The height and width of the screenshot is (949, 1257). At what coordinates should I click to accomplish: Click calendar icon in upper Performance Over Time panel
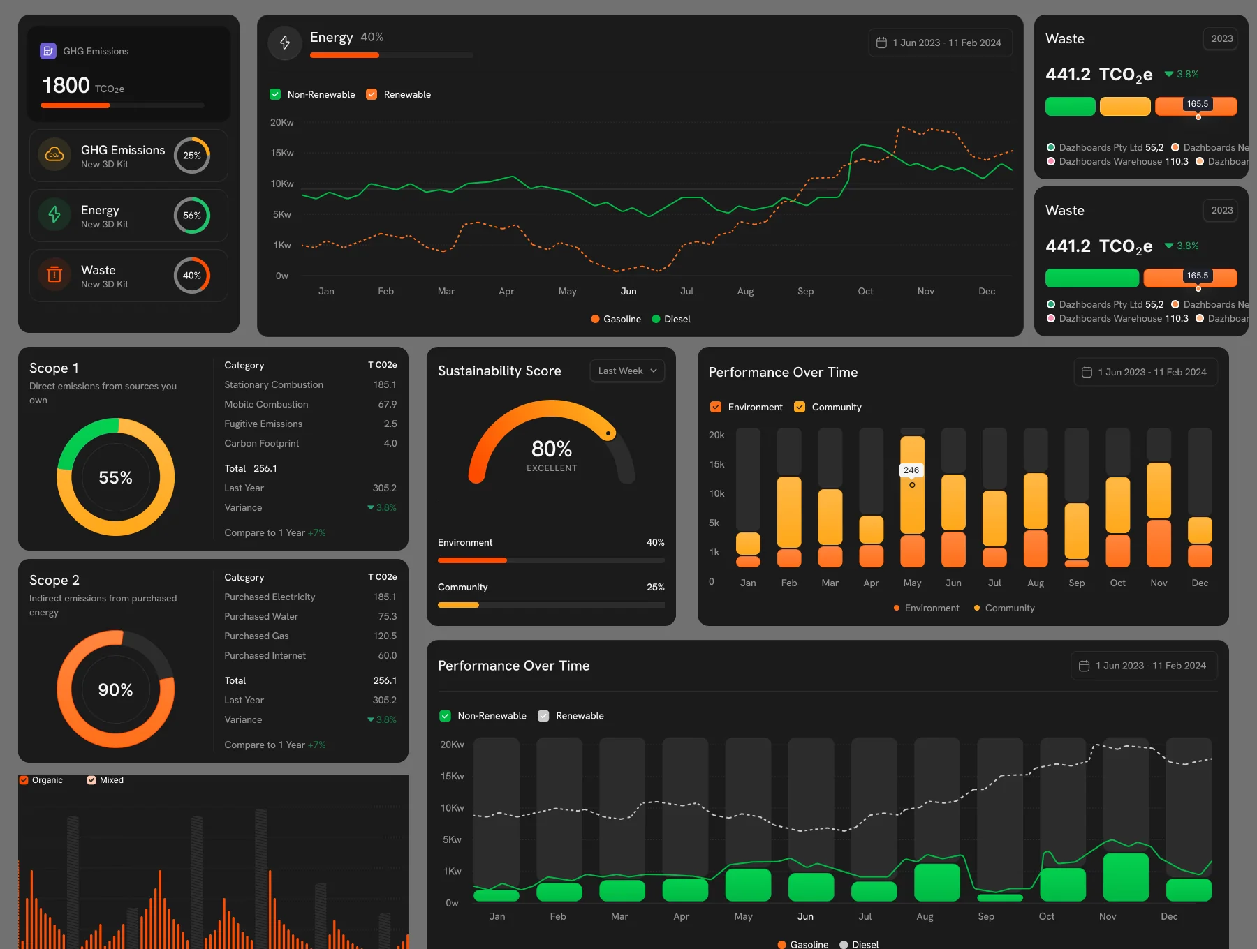[1087, 372]
